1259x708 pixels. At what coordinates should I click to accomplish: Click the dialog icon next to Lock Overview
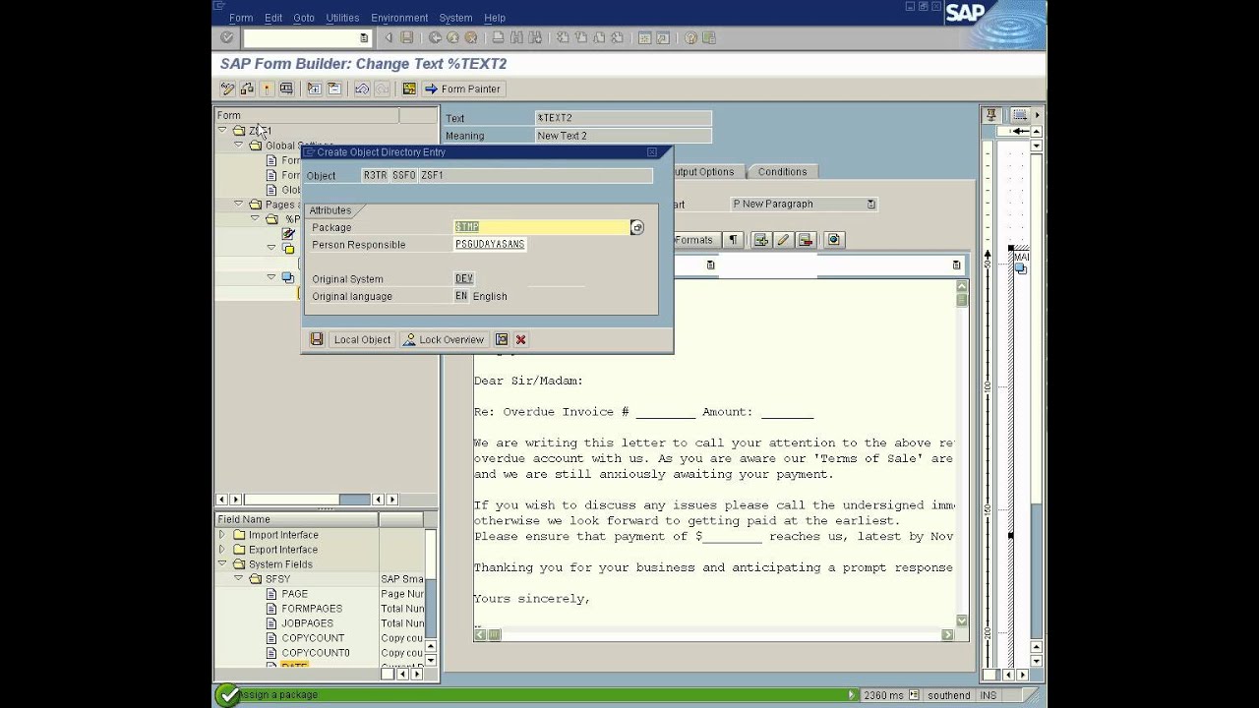pyautogui.click(x=502, y=339)
